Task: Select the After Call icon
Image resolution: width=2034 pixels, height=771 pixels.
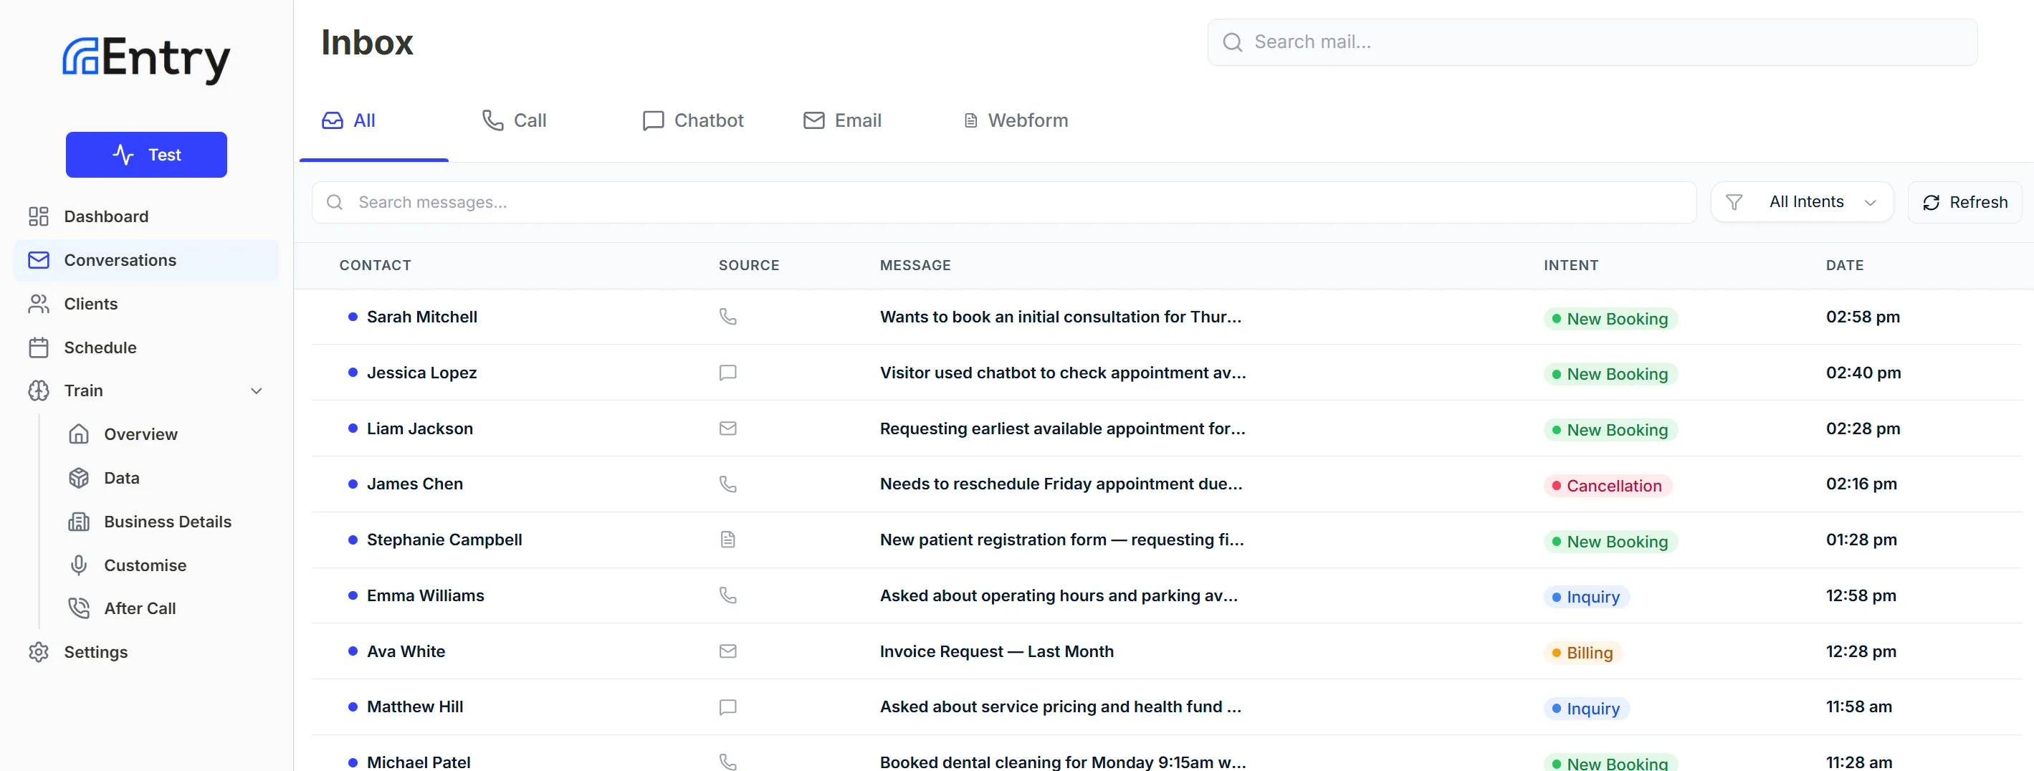Action: [x=78, y=608]
